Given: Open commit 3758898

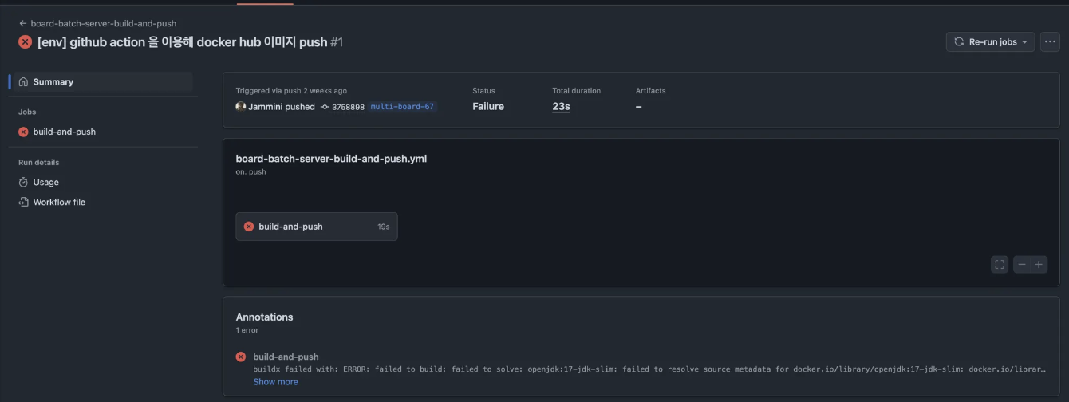Looking at the screenshot, I should (x=348, y=107).
